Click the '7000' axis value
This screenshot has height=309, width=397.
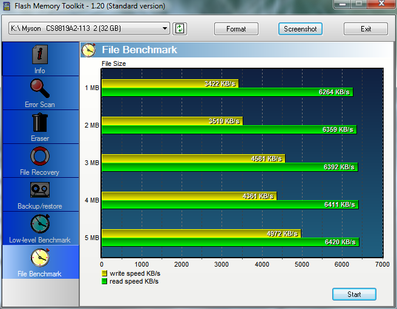[x=382, y=264]
